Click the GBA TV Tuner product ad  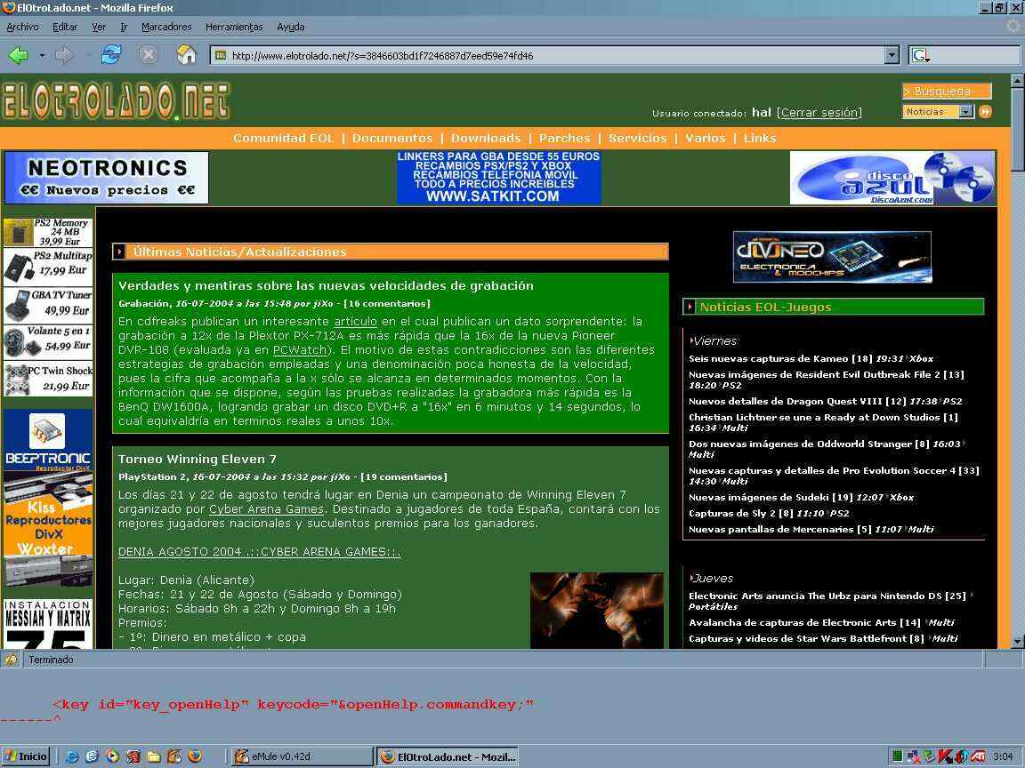coord(48,304)
